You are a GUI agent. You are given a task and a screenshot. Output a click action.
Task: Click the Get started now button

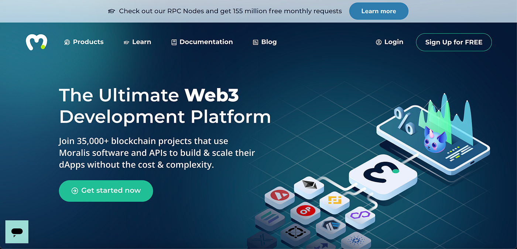[x=106, y=190]
